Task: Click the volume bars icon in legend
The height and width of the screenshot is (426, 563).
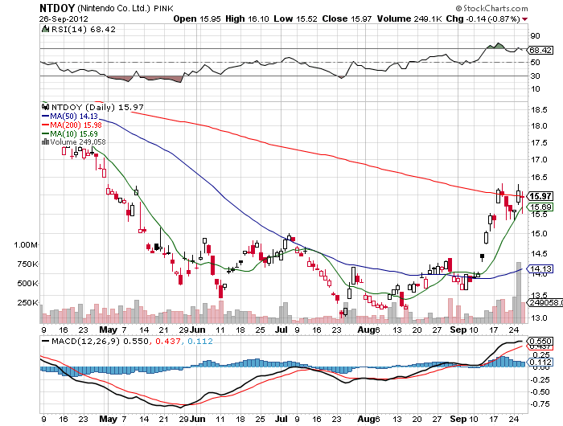Action: point(45,141)
